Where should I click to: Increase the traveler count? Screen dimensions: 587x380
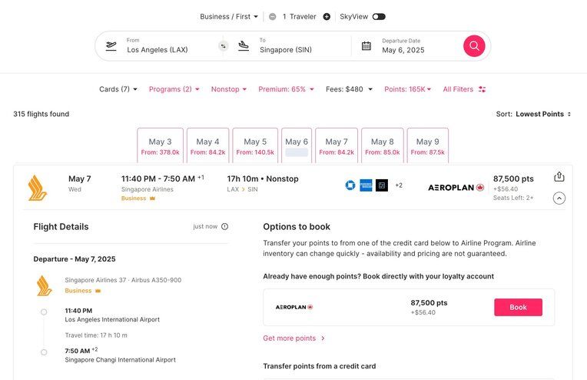[327, 16]
